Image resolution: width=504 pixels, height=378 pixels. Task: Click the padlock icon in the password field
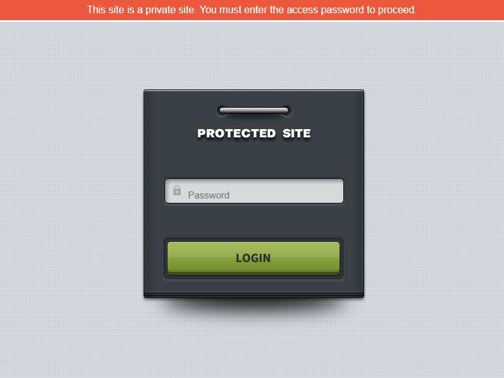[x=177, y=190]
